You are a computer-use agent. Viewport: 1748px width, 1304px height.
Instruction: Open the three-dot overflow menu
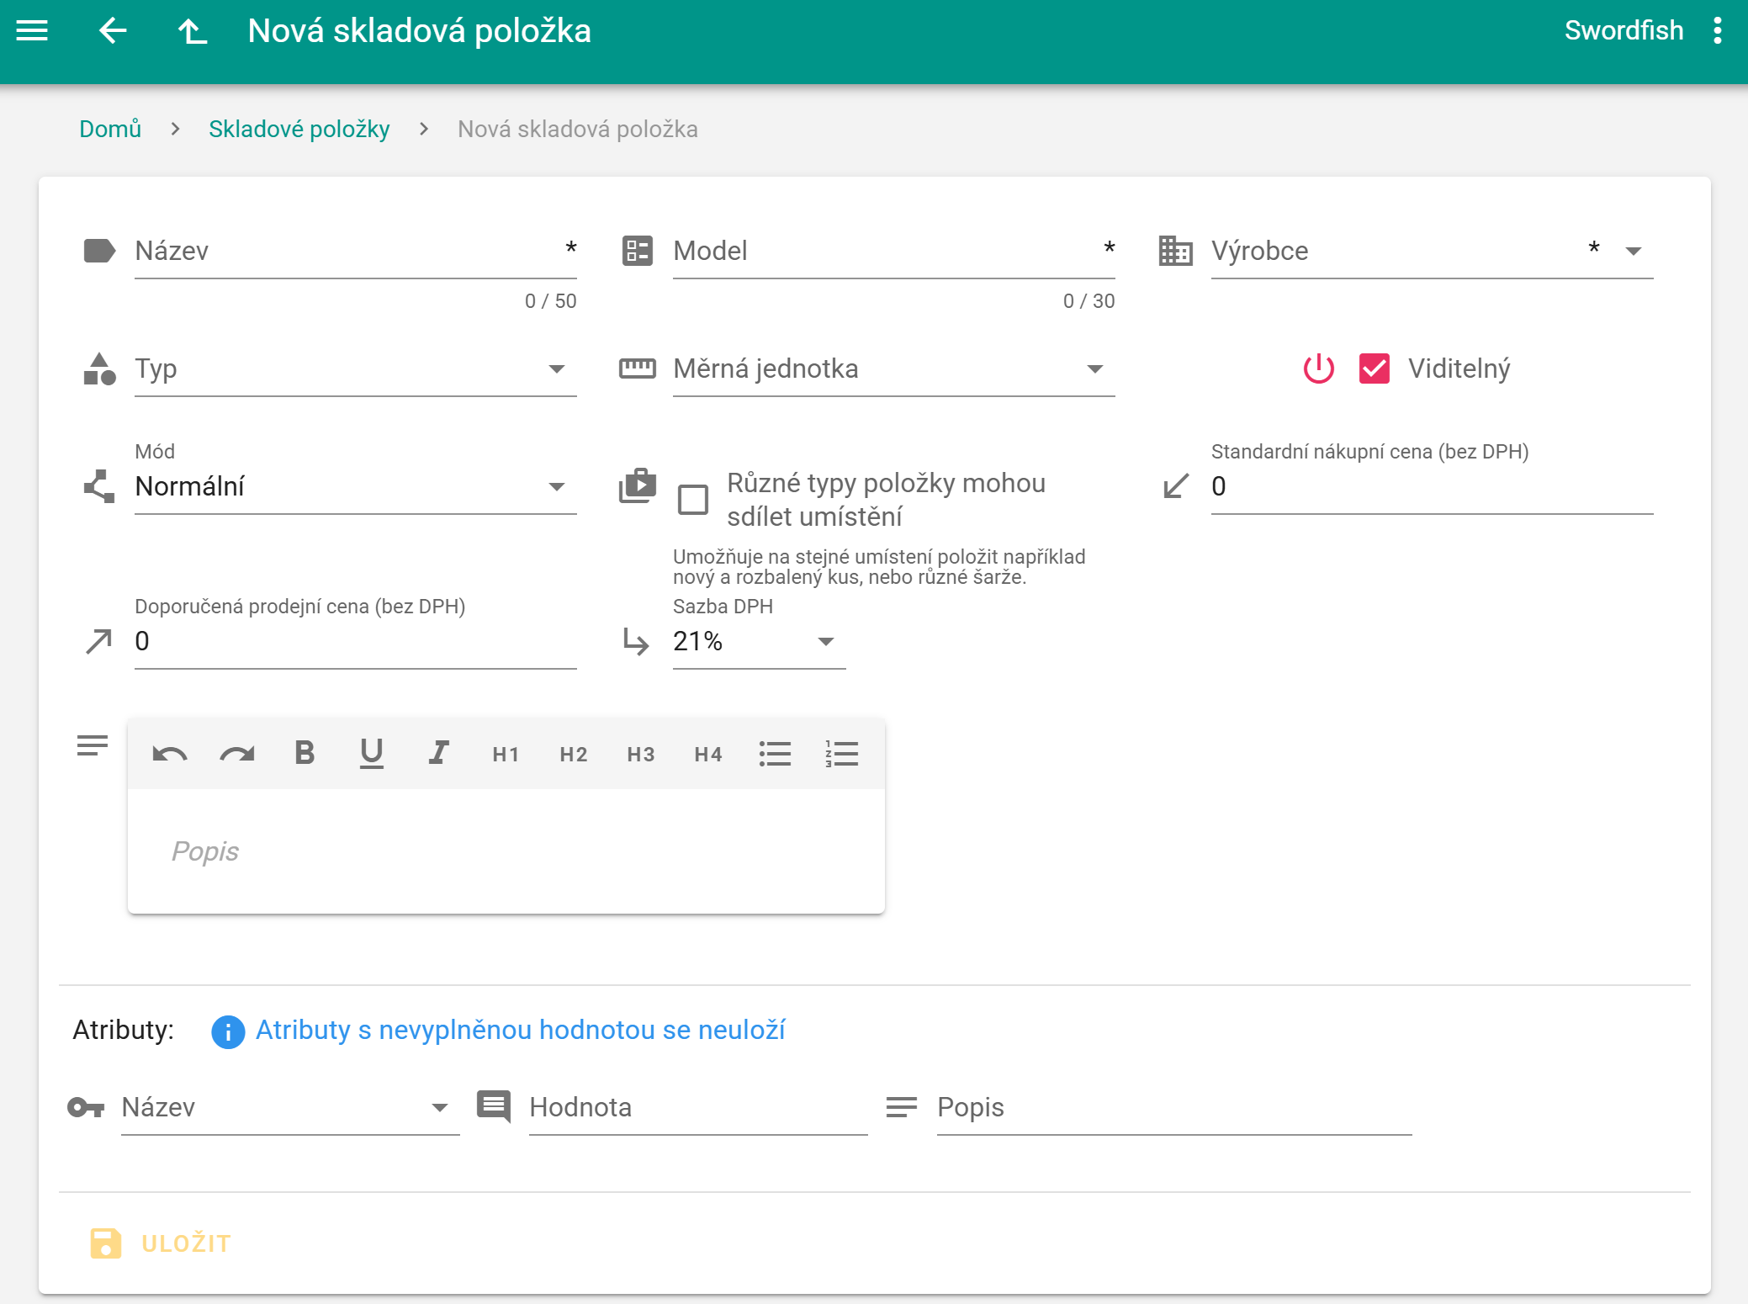click(1717, 31)
